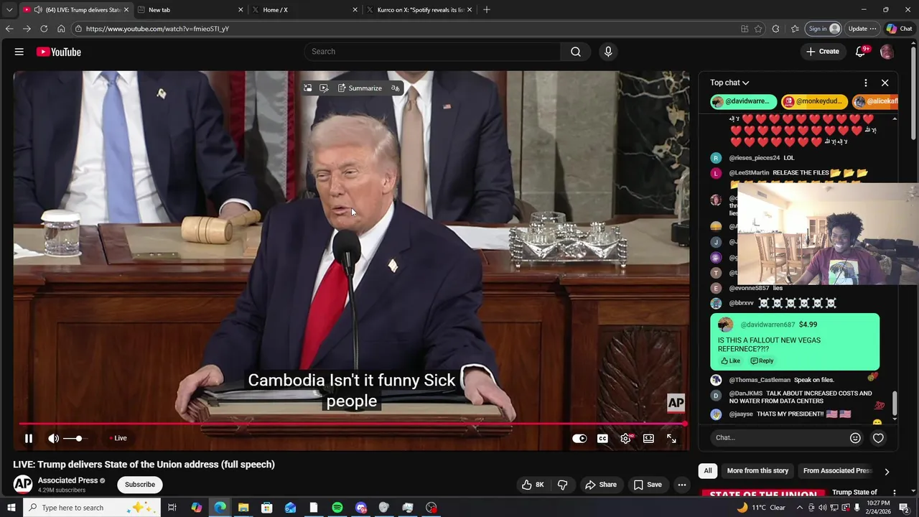
Task: Enter full screen mode
Action: 671,438
